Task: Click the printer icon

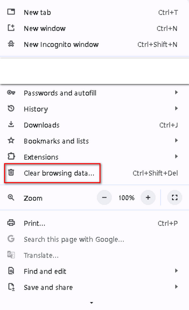Action: point(11,223)
